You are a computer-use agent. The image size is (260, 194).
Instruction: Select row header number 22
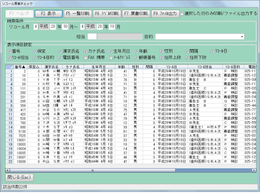click(x=9, y=161)
